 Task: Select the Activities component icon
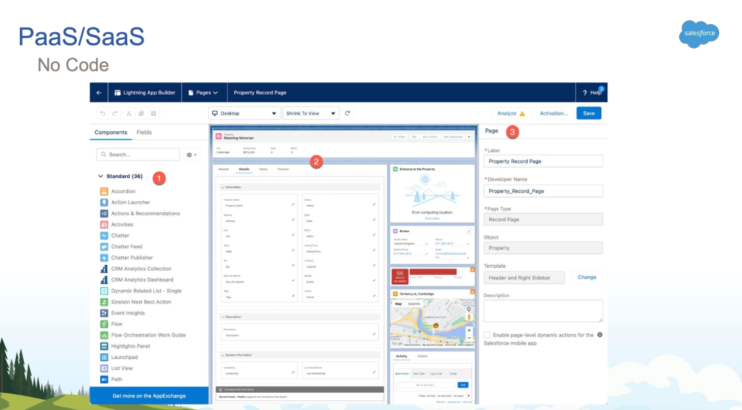104,225
